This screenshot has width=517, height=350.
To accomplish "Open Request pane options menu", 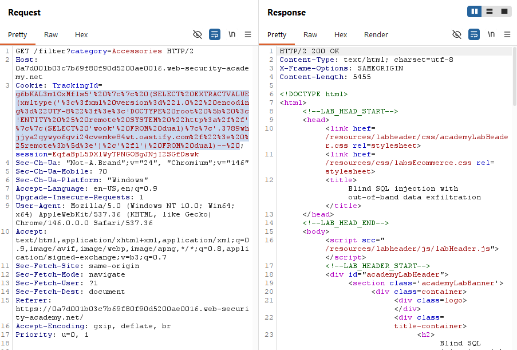I will (247, 34).
